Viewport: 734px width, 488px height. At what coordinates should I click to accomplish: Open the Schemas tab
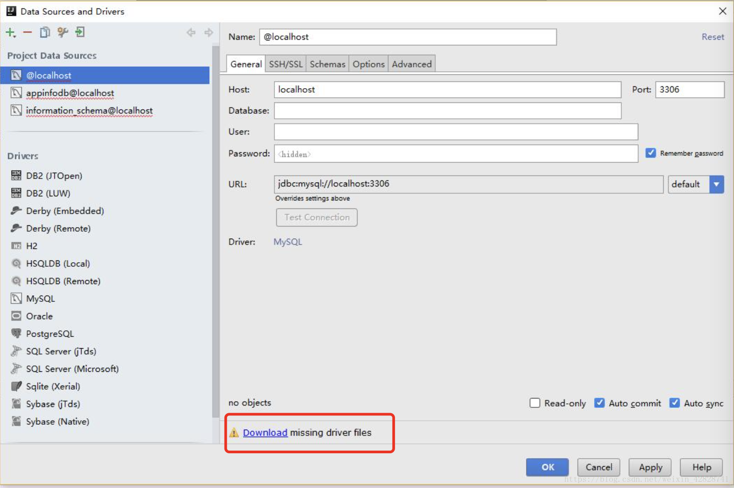327,64
